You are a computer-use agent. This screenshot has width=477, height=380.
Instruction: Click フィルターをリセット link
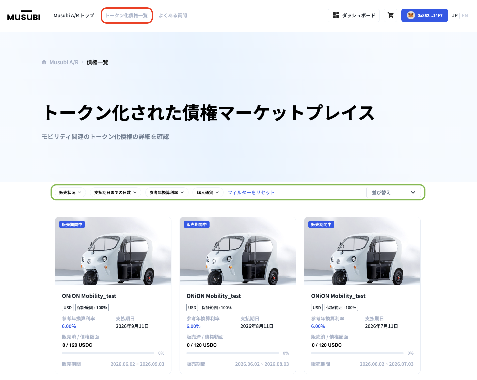(251, 193)
